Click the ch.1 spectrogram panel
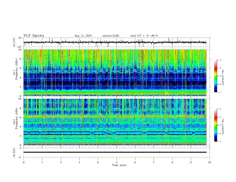The height and width of the screenshot is (182, 236). coord(115,73)
